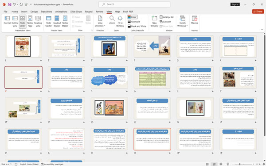The image size is (266, 166).
Task: Expand the View Direction dropdown
Action: pos(100,21)
